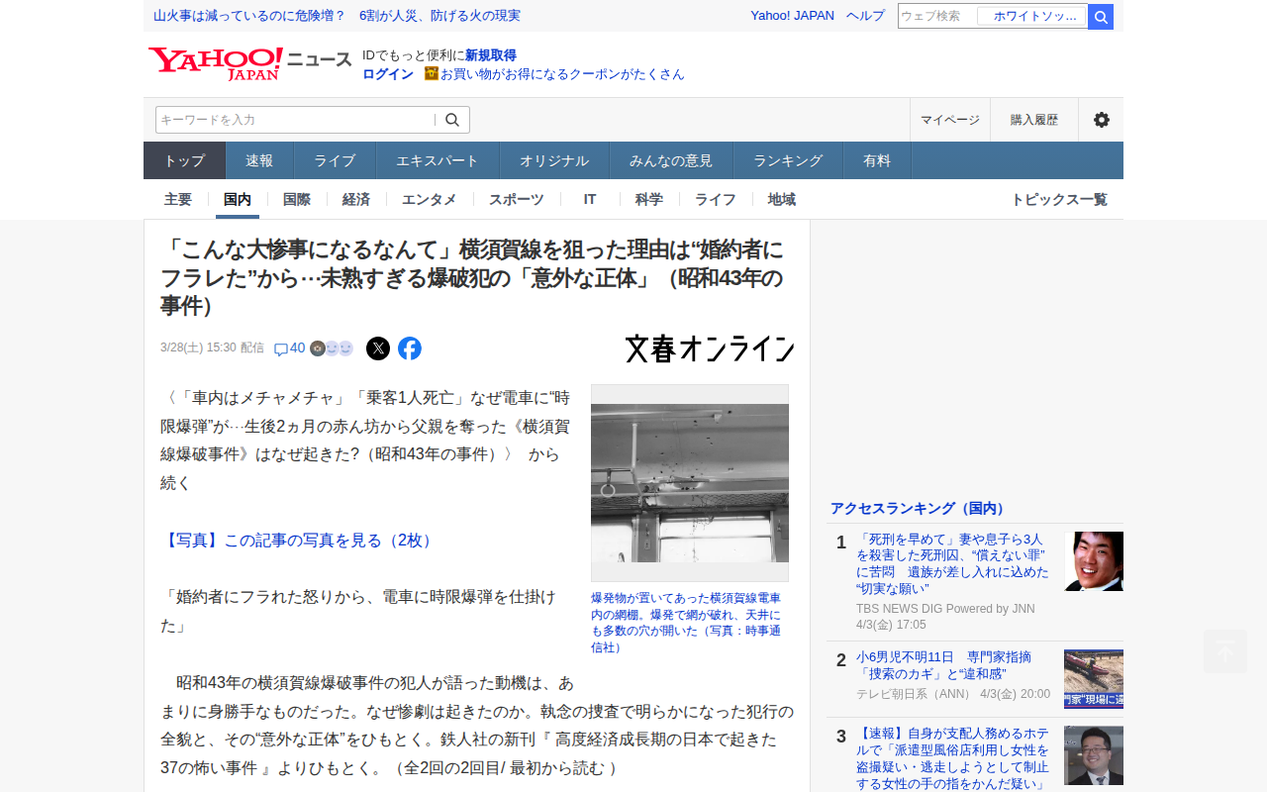
Task: Select the 国内 category
Action: [x=238, y=199]
